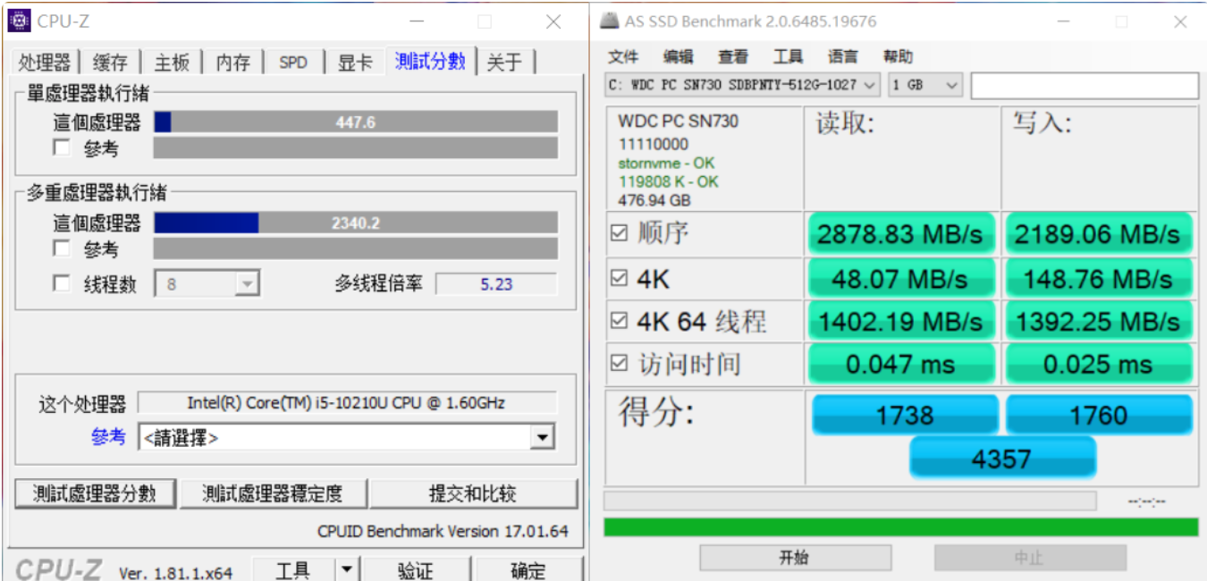Click the 119808 K - OK alignment text

coord(668,181)
